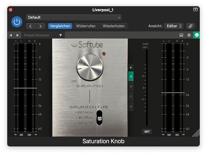
Task: Click the input level meter marker line
Action: [x=25, y=88]
